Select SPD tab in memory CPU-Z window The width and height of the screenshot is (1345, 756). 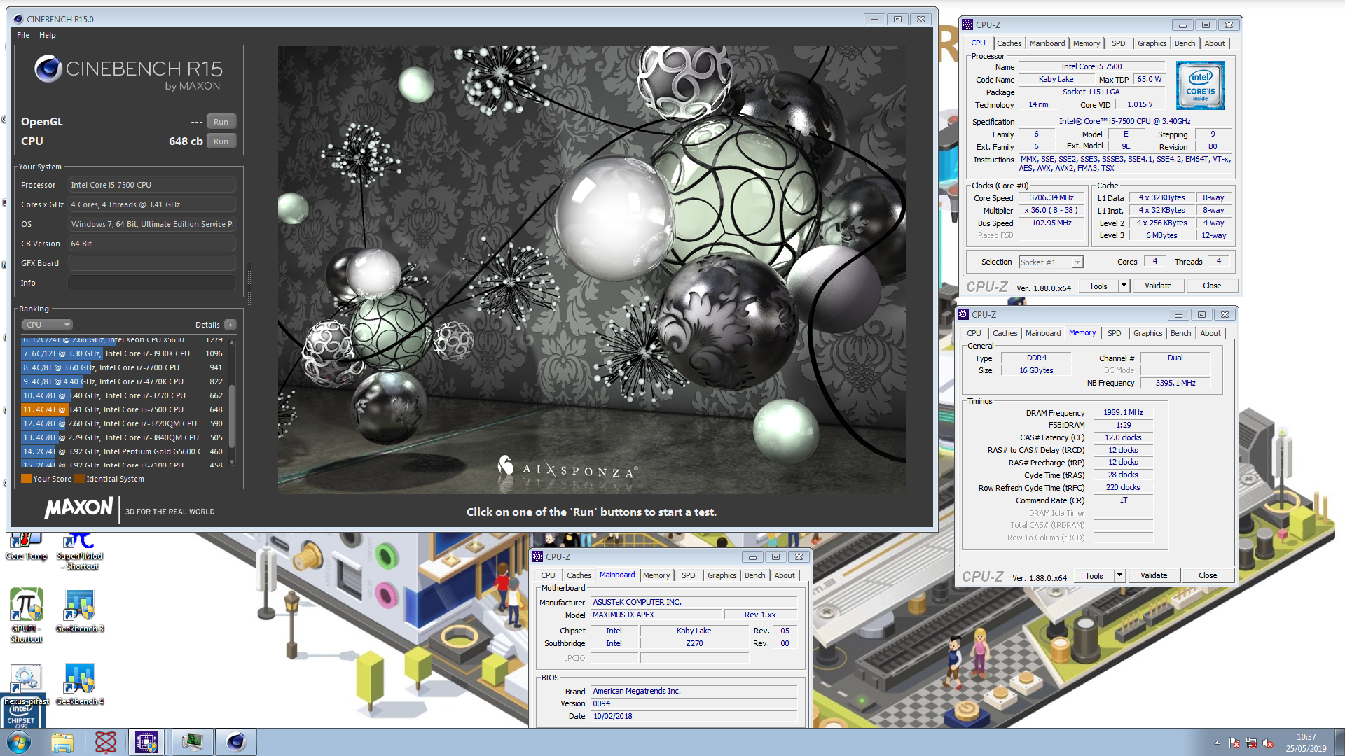pyautogui.click(x=1114, y=333)
